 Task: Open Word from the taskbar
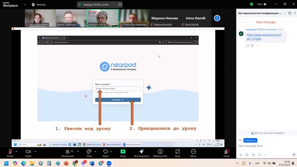[92, 163]
